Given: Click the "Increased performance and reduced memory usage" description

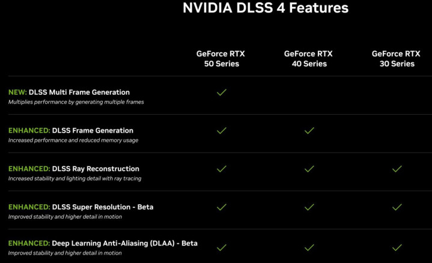Looking at the screenshot, I should coord(73,140).
